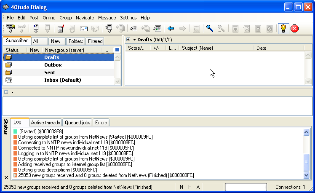Expand the Drafts header pane plus button
This screenshot has height=193, width=315.
coord(128,40)
